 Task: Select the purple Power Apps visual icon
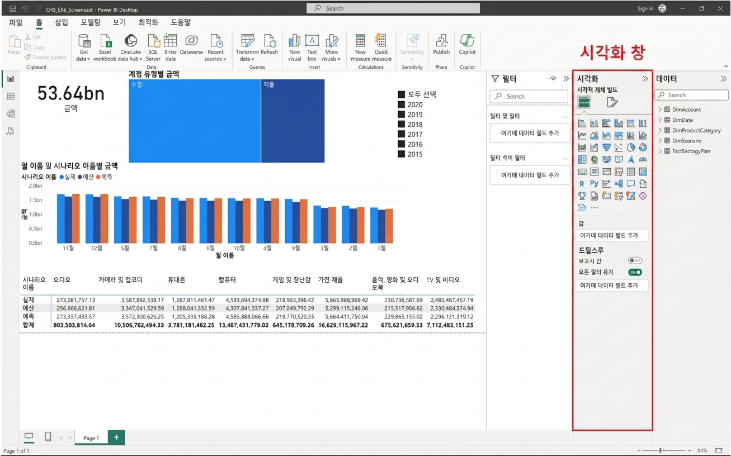(643, 196)
